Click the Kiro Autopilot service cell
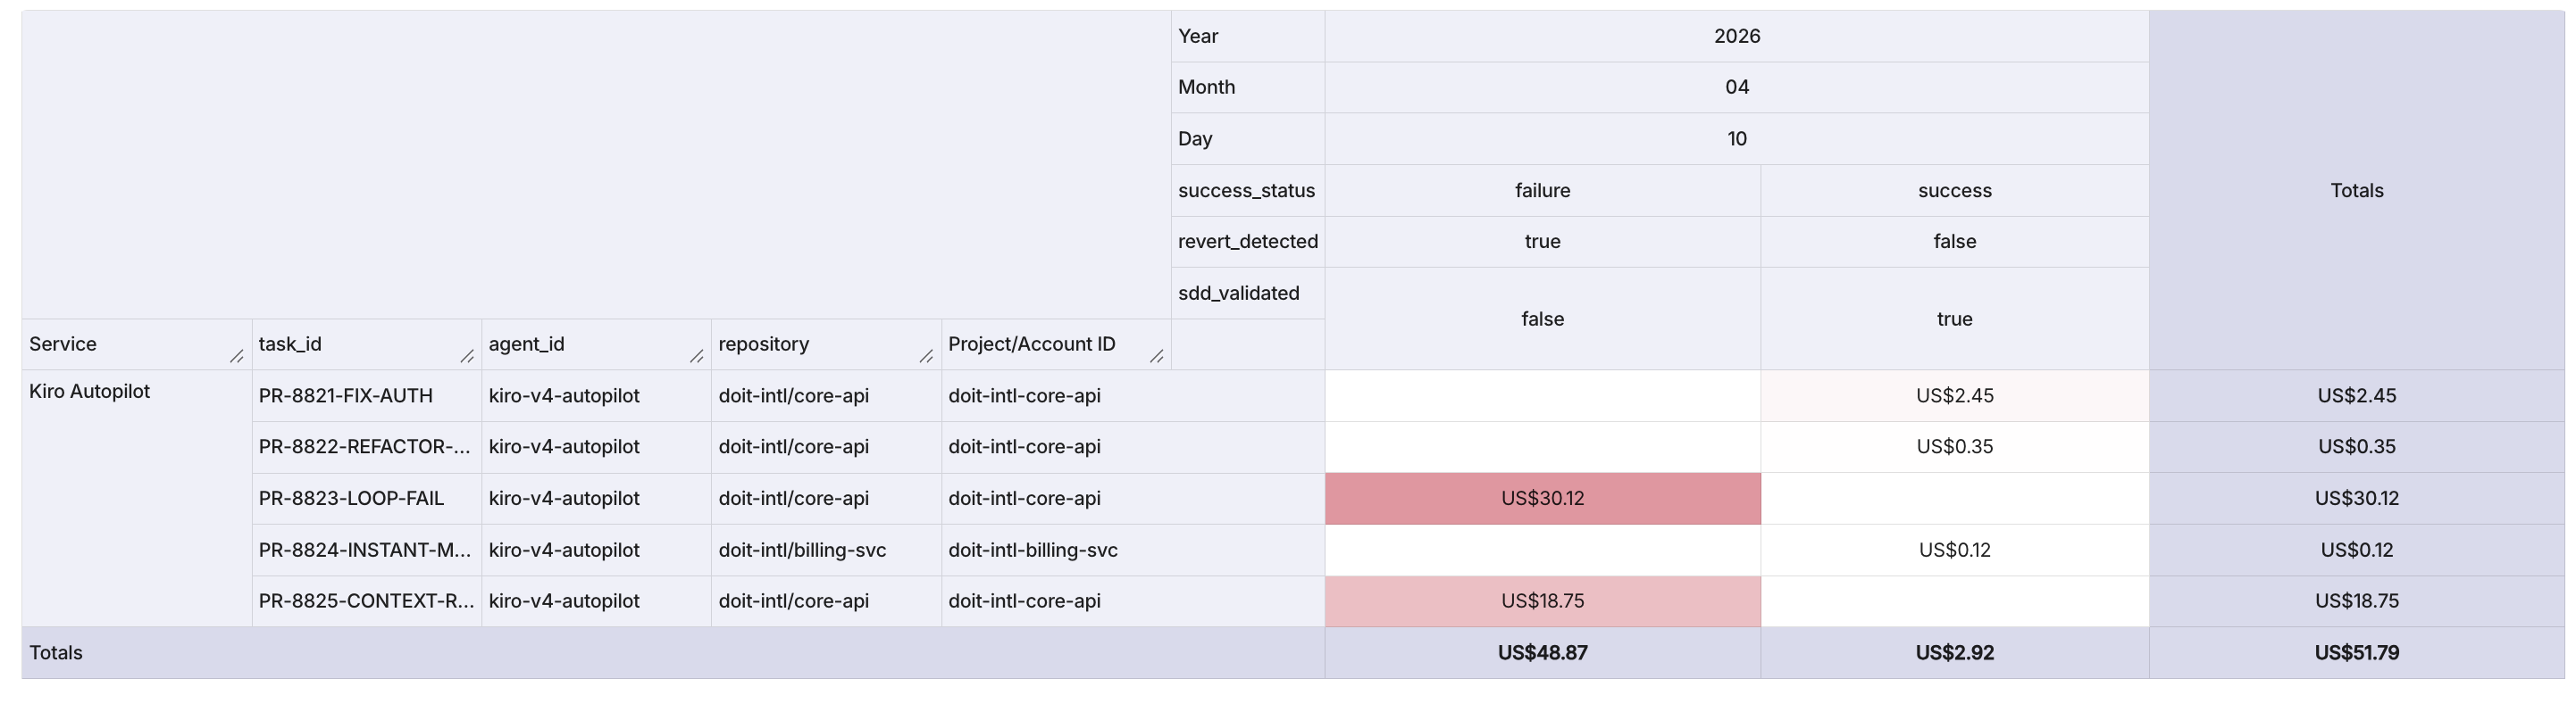This screenshot has height=712, width=2576. 137,498
